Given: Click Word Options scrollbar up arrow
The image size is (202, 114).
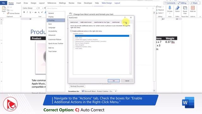Looking at the screenshot, I should pos(154,13).
